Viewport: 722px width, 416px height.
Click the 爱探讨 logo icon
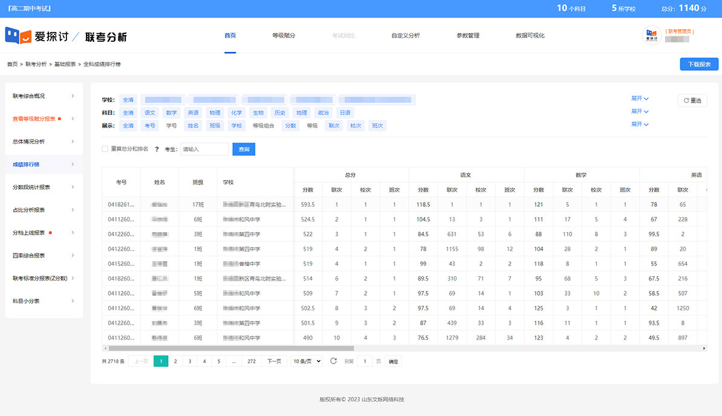tap(18, 36)
